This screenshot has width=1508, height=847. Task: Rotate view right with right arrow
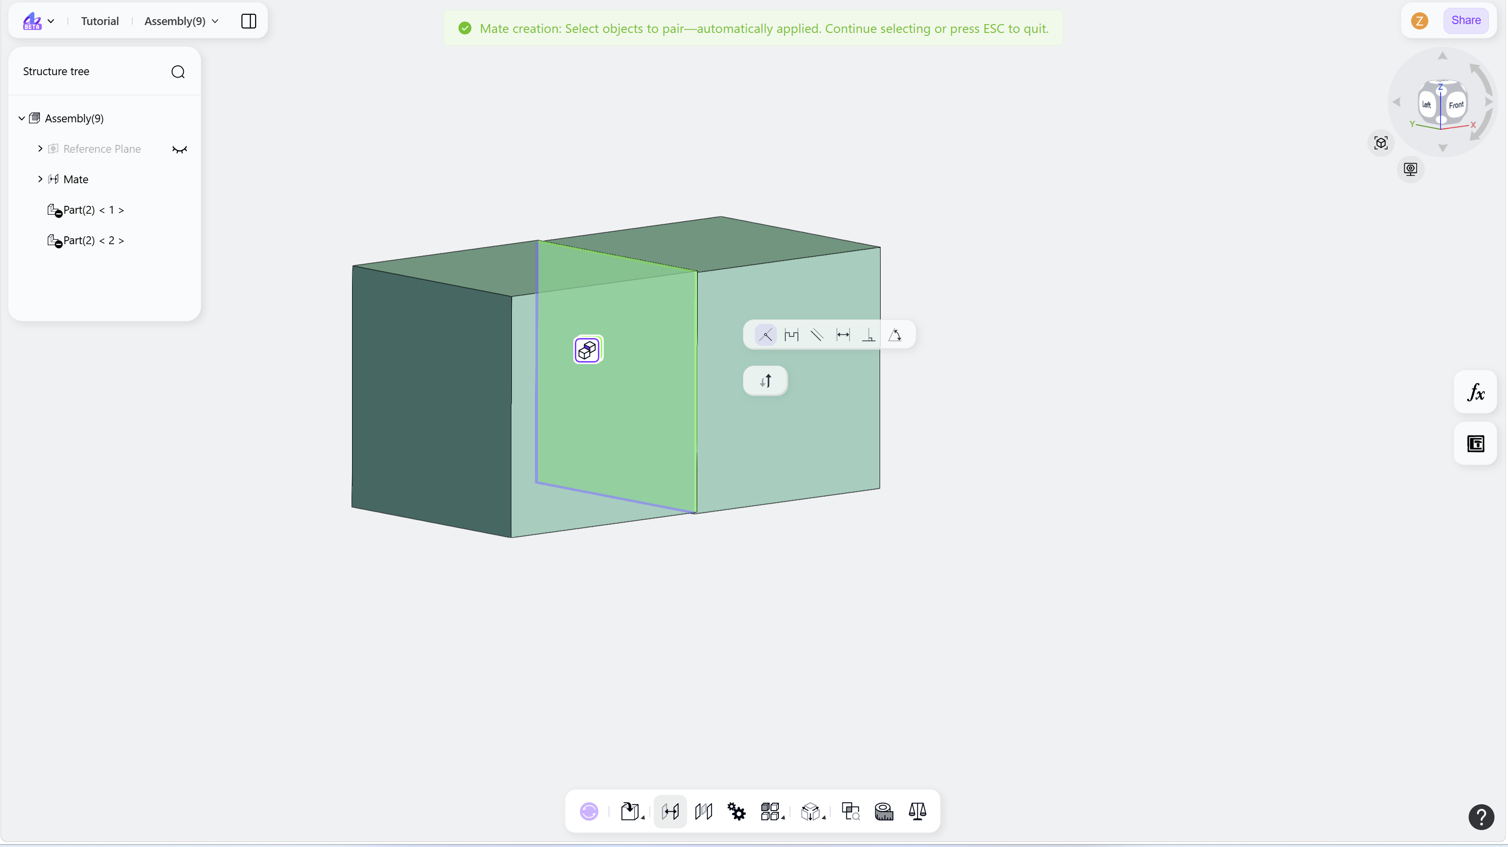pyautogui.click(x=1489, y=102)
